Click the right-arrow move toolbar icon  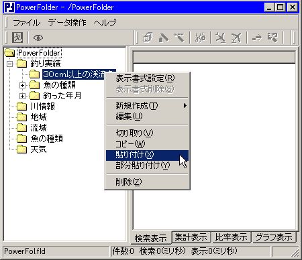256,38
